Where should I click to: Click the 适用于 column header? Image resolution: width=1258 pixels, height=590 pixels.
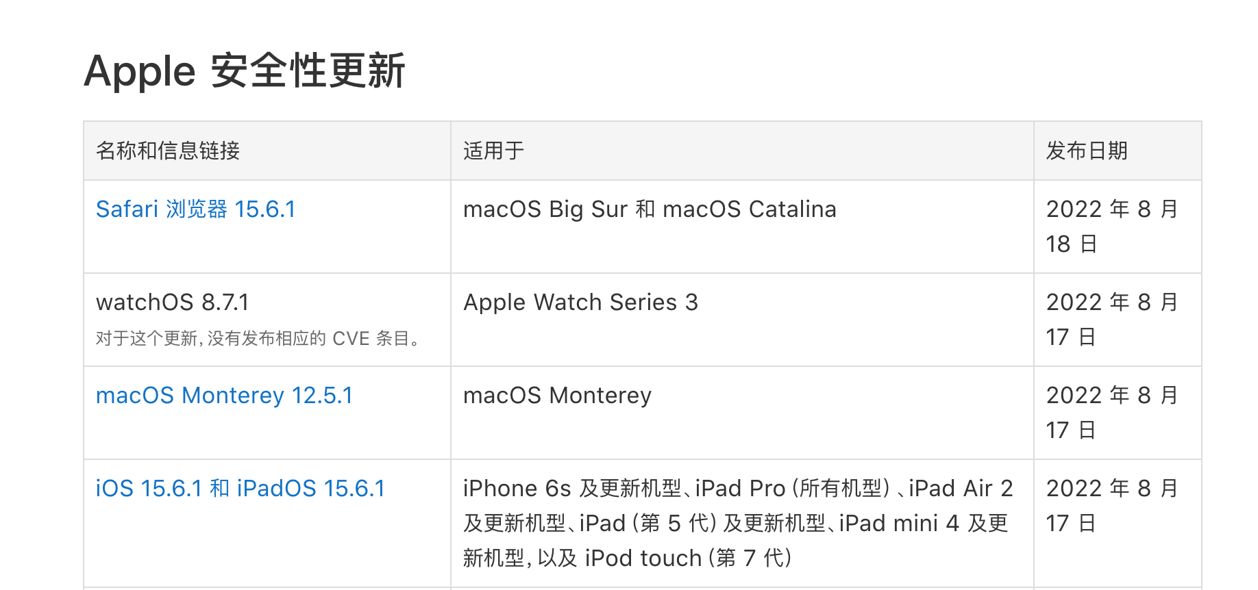click(493, 151)
